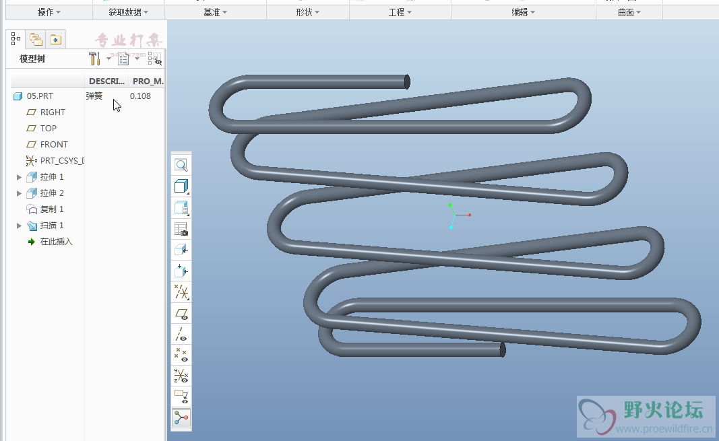
Task: Toggle coordinate system display eye icon
Action: coord(181,376)
